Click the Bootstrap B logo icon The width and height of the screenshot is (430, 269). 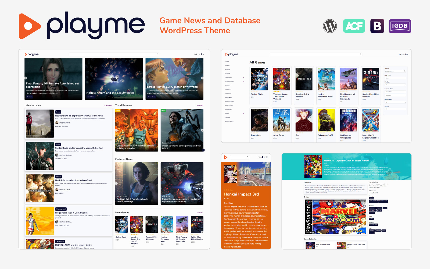377,26
